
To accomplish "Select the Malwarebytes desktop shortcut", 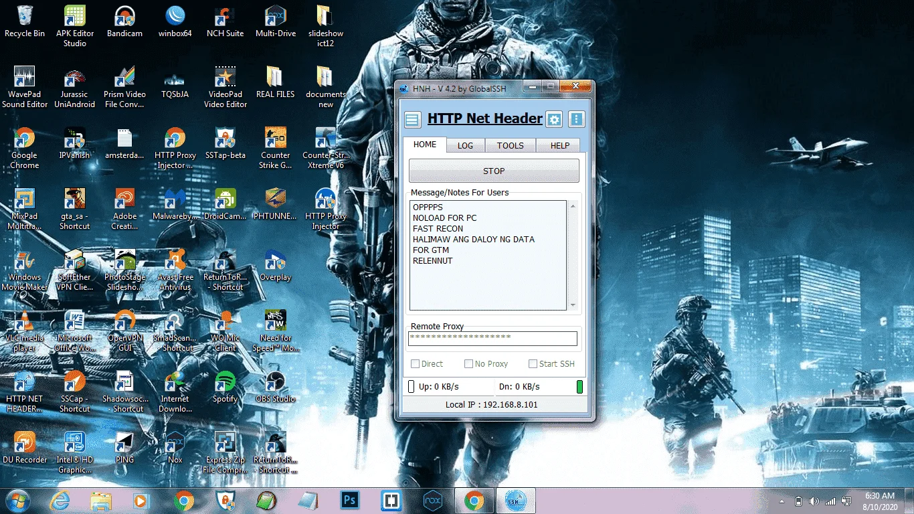I will tap(175, 205).
